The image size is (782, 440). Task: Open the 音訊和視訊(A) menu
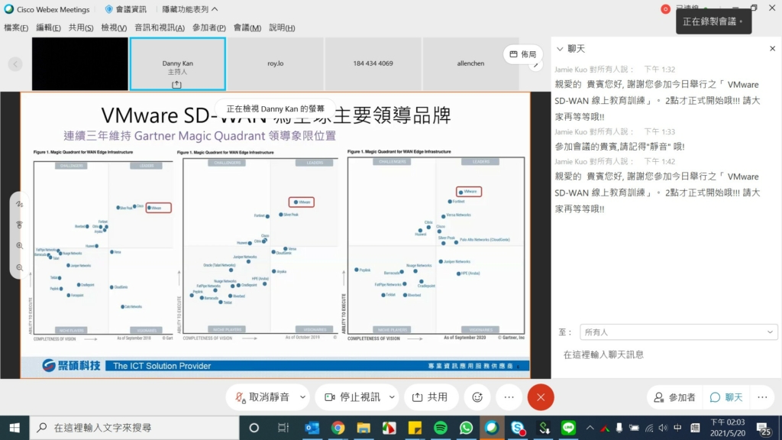[160, 27]
